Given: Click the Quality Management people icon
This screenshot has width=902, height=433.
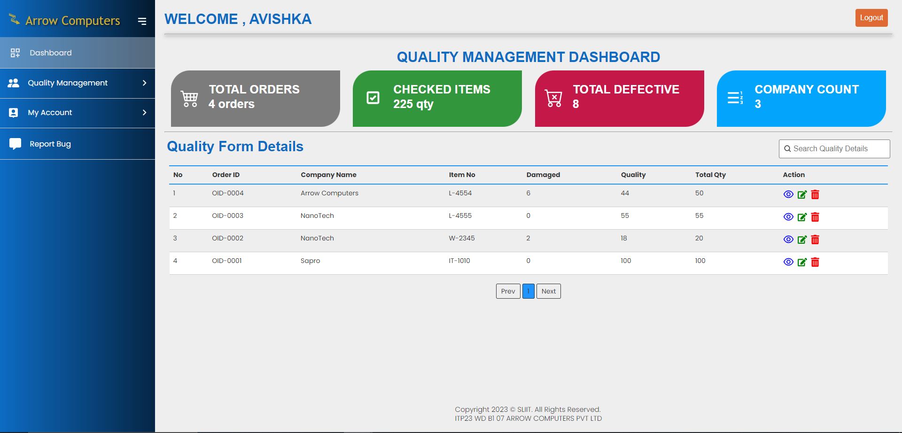Looking at the screenshot, I should coord(14,83).
